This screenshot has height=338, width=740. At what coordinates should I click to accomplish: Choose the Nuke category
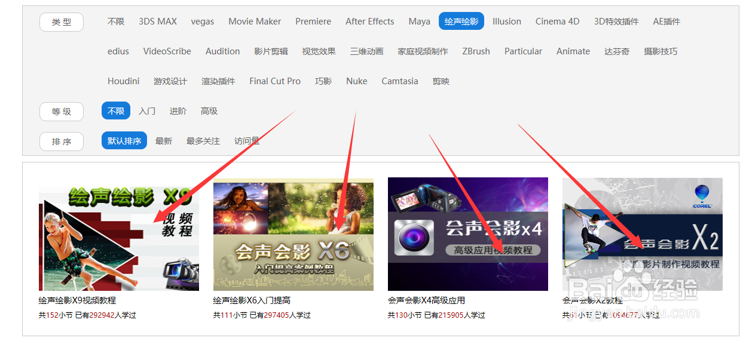357,81
